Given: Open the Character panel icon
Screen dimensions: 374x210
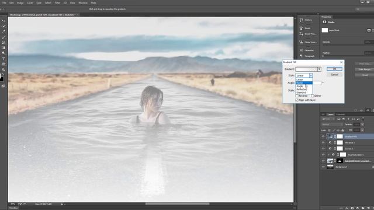Looking at the screenshot, I should pos(302,51).
